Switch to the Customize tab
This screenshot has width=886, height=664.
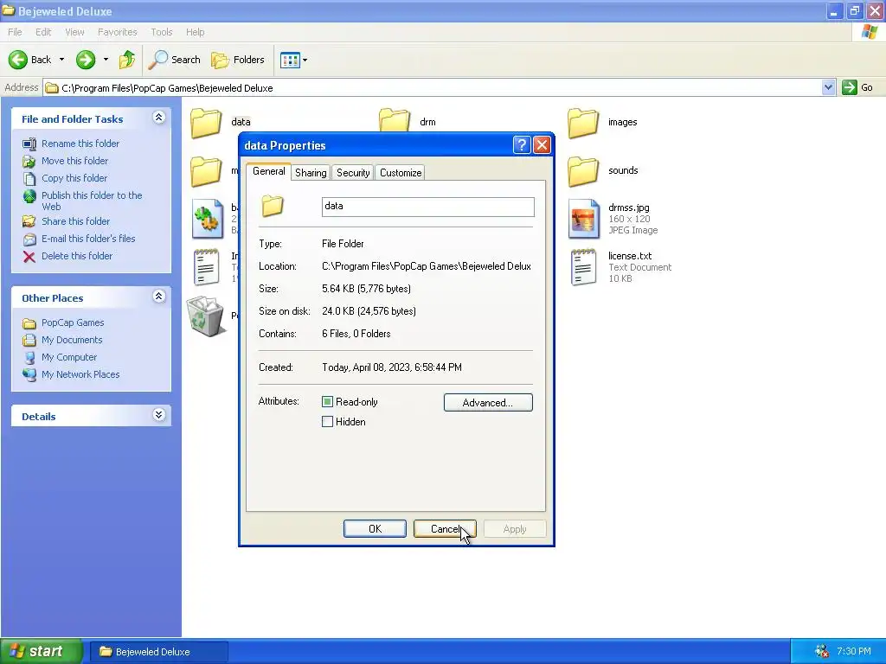(x=401, y=173)
